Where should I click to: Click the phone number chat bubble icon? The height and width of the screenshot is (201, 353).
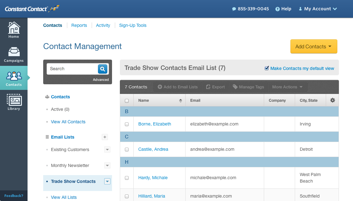pos(234,9)
